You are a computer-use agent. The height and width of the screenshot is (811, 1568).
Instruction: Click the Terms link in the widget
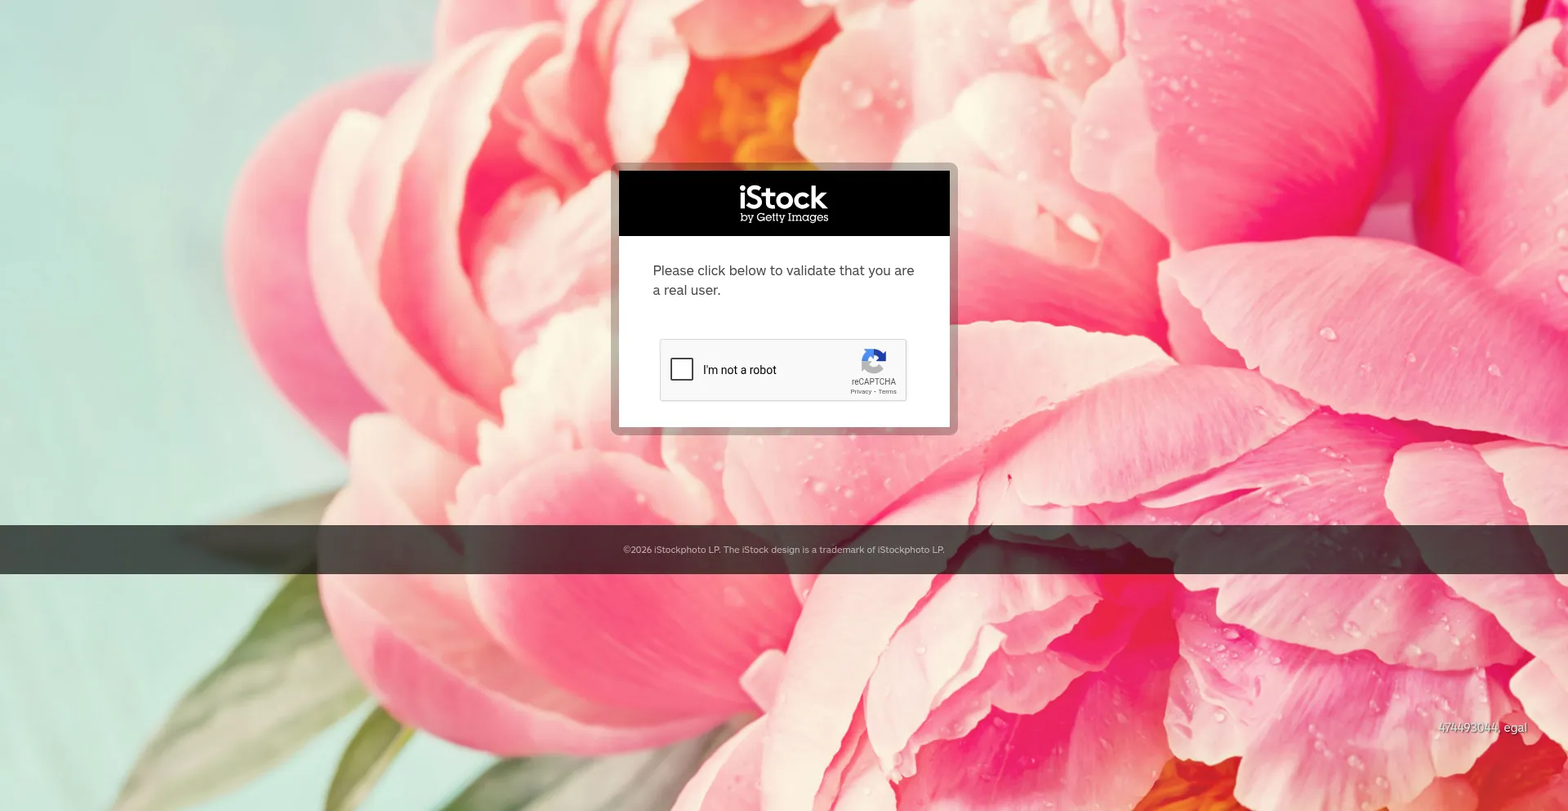(x=887, y=391)
